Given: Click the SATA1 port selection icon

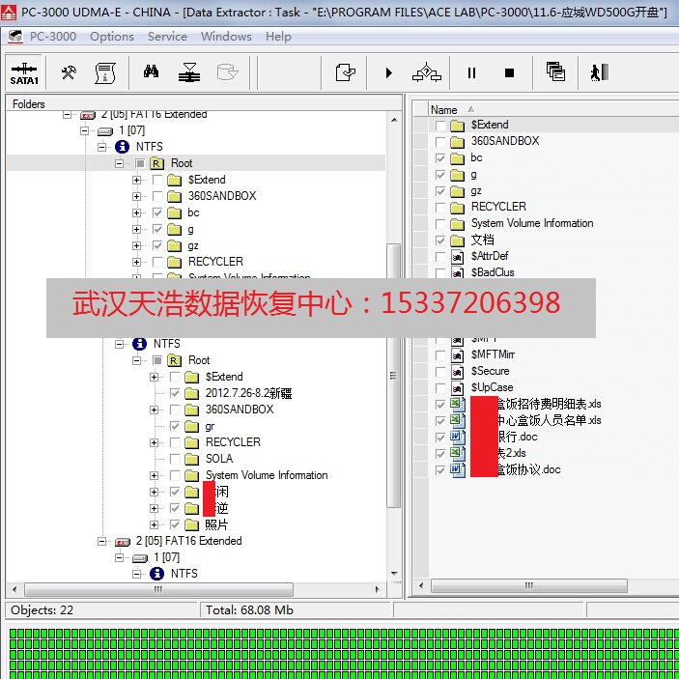Looking at the screenshot, I should [24, 73].
